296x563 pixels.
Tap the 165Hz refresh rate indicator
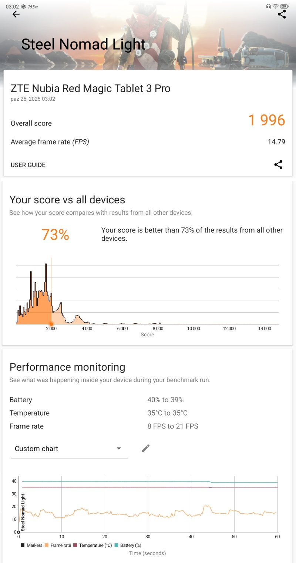click(x=33, y=7)
